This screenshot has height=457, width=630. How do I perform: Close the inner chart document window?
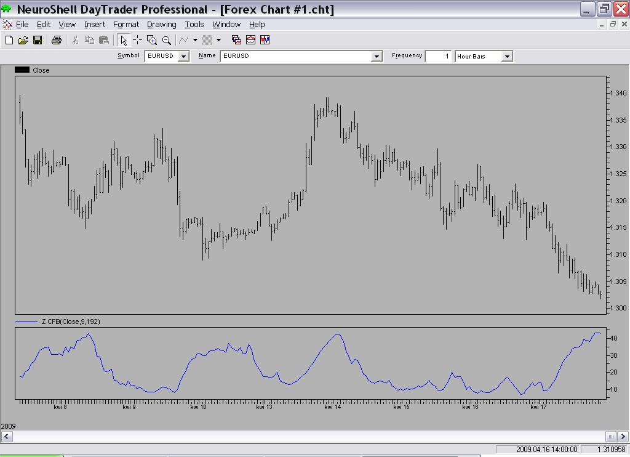(x=624, y=25)
